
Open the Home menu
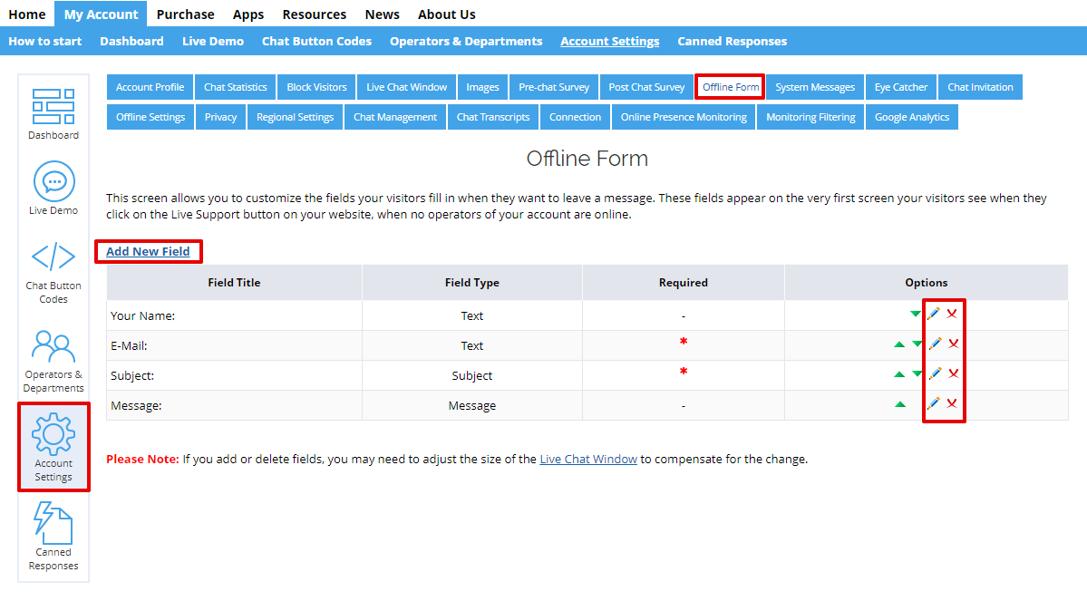coord(27,14)
